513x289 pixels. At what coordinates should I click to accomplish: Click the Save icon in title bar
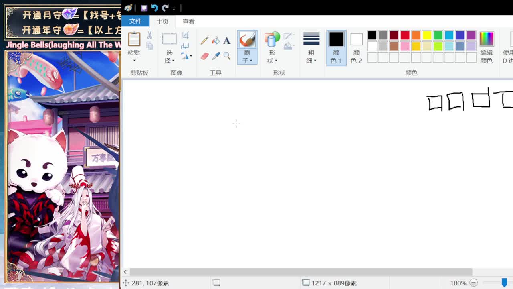point(144,8)
